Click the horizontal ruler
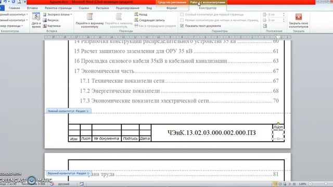Screen dimensions: 333x187 (x=168, y=37)
